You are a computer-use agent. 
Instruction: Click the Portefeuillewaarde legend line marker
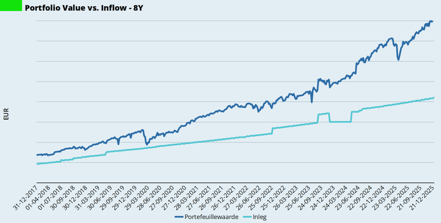click(x=179, y=217)
